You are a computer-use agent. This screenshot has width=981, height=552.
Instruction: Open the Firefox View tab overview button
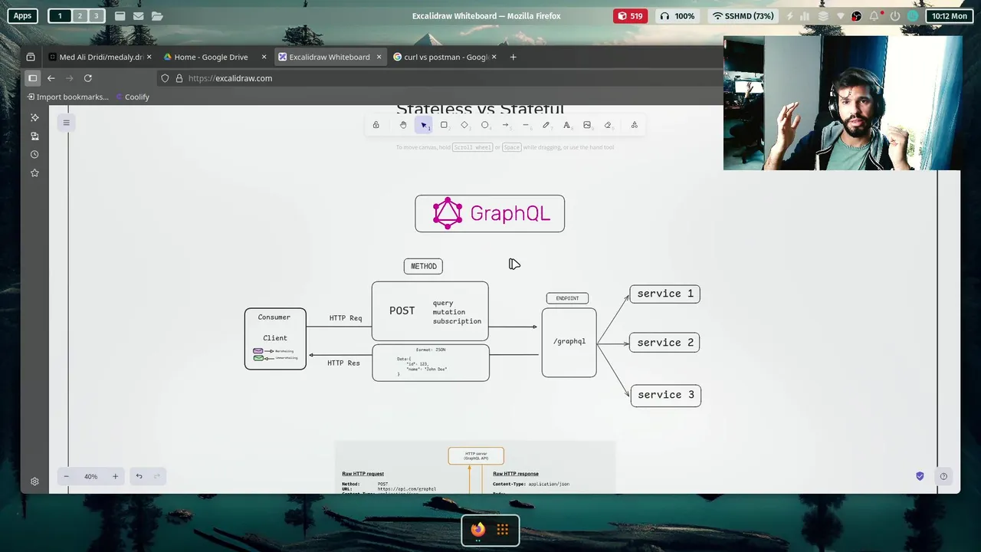pos(31,57)
